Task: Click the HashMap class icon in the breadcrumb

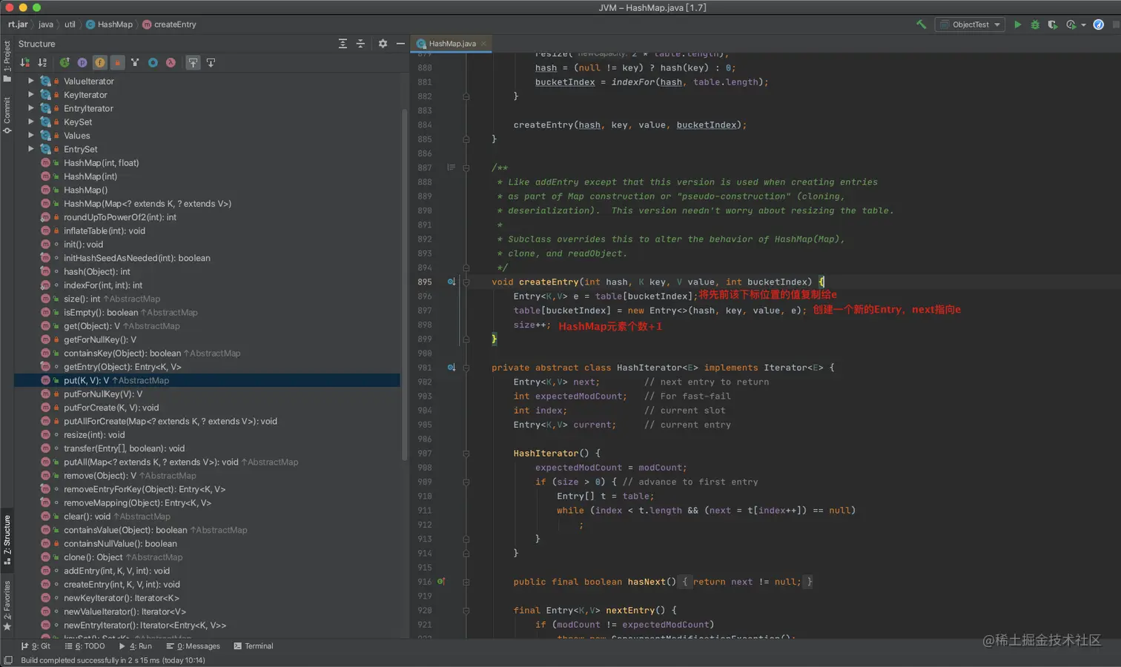Action: [x=90, y=24]
